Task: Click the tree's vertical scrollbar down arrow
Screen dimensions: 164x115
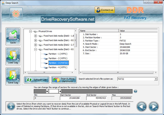Action: (75, 69)
